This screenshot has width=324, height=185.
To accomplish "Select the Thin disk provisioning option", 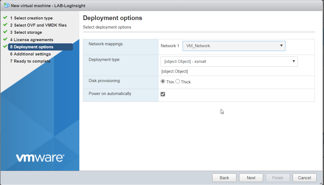I will [163, 81].
